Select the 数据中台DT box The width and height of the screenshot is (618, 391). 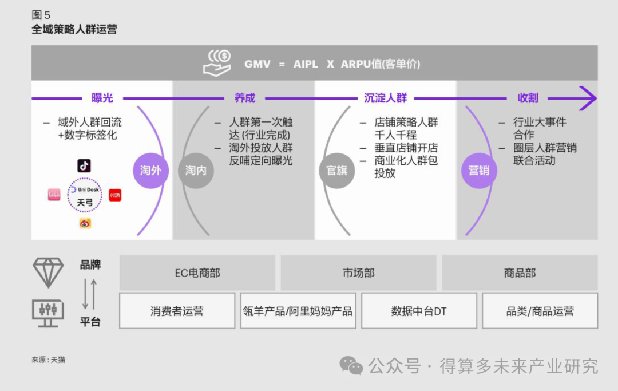click(418, 310)
